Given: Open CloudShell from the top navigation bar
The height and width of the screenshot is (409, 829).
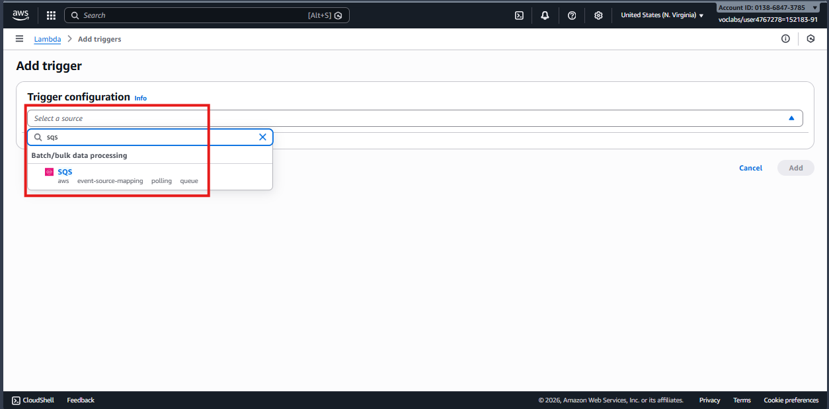Looking at the screenshot, I should point(520,15).
